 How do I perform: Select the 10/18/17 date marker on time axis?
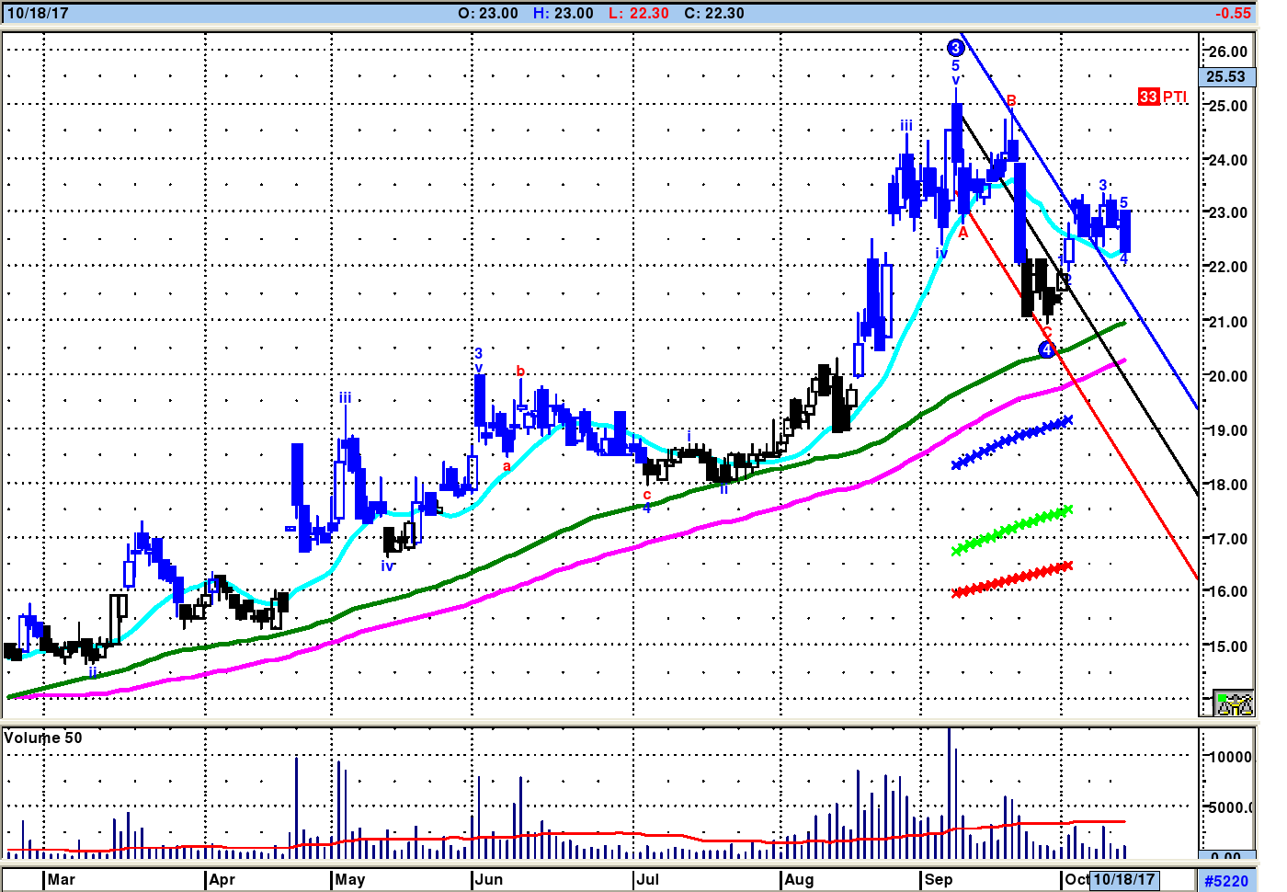coord(1123,879)
